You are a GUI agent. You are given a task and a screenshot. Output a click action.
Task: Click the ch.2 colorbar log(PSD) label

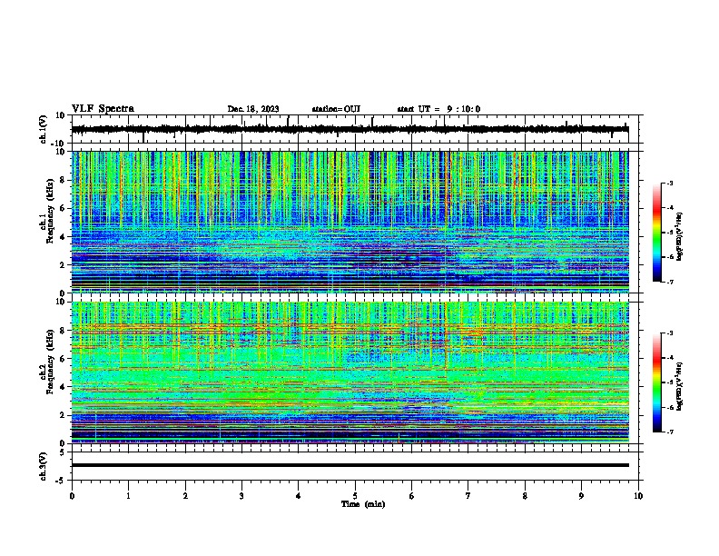click(680, 386)
